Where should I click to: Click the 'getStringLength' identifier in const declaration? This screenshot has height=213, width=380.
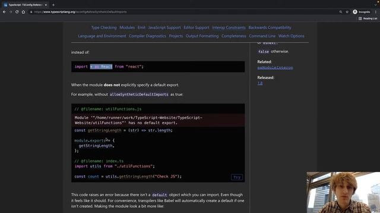pos(104,130)
